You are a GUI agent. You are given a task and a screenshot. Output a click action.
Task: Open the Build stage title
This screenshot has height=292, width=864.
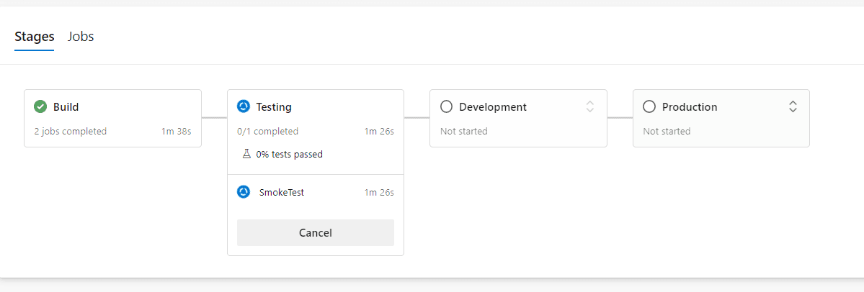(66, 107)
